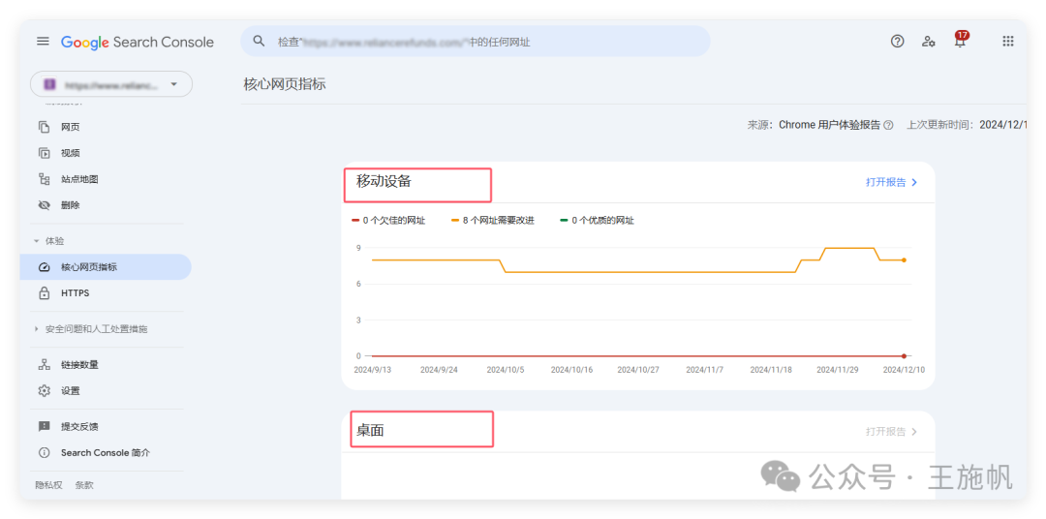Screen dimensions: 1046x519
Task: Click the HTTPS padlock icon
Action: (44, 292)
